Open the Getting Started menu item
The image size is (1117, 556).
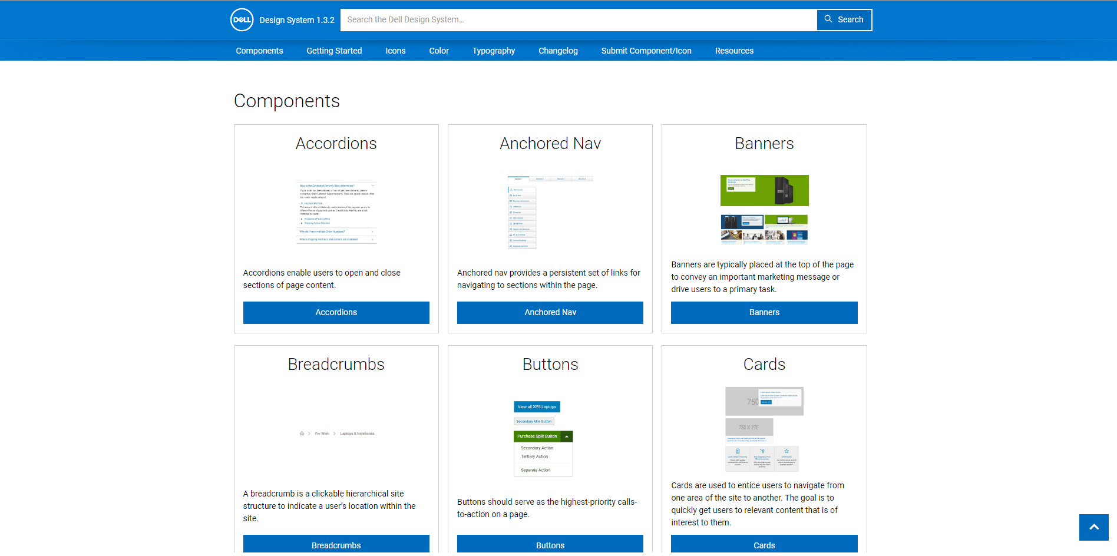[x=334, y=51]
